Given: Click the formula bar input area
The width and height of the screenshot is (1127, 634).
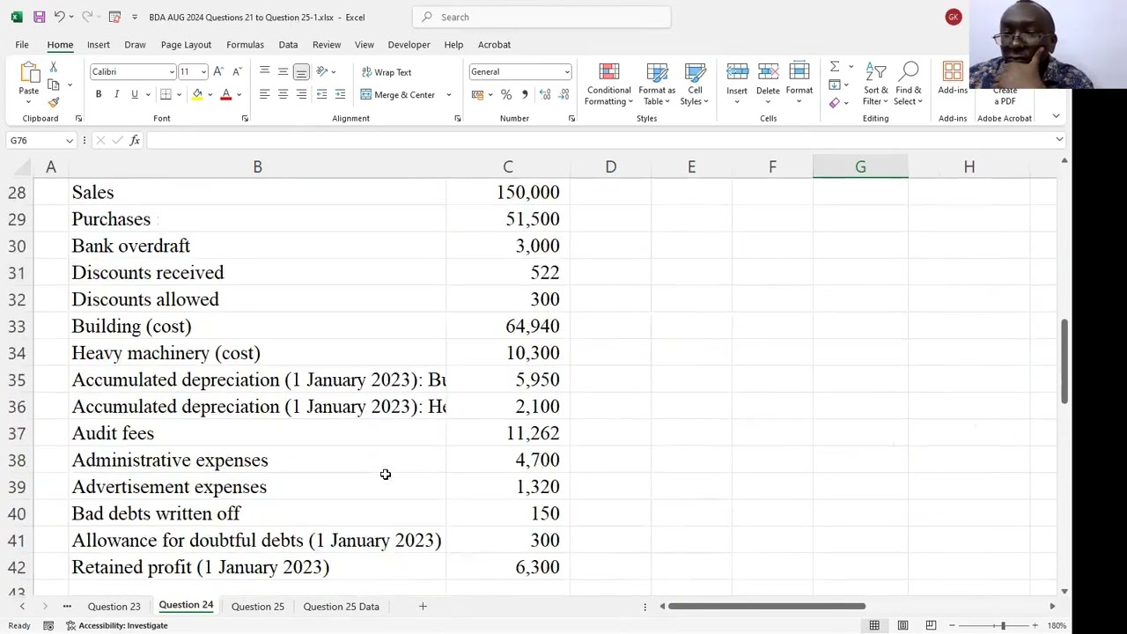Looking at the screenshot, I should (599, 141).
